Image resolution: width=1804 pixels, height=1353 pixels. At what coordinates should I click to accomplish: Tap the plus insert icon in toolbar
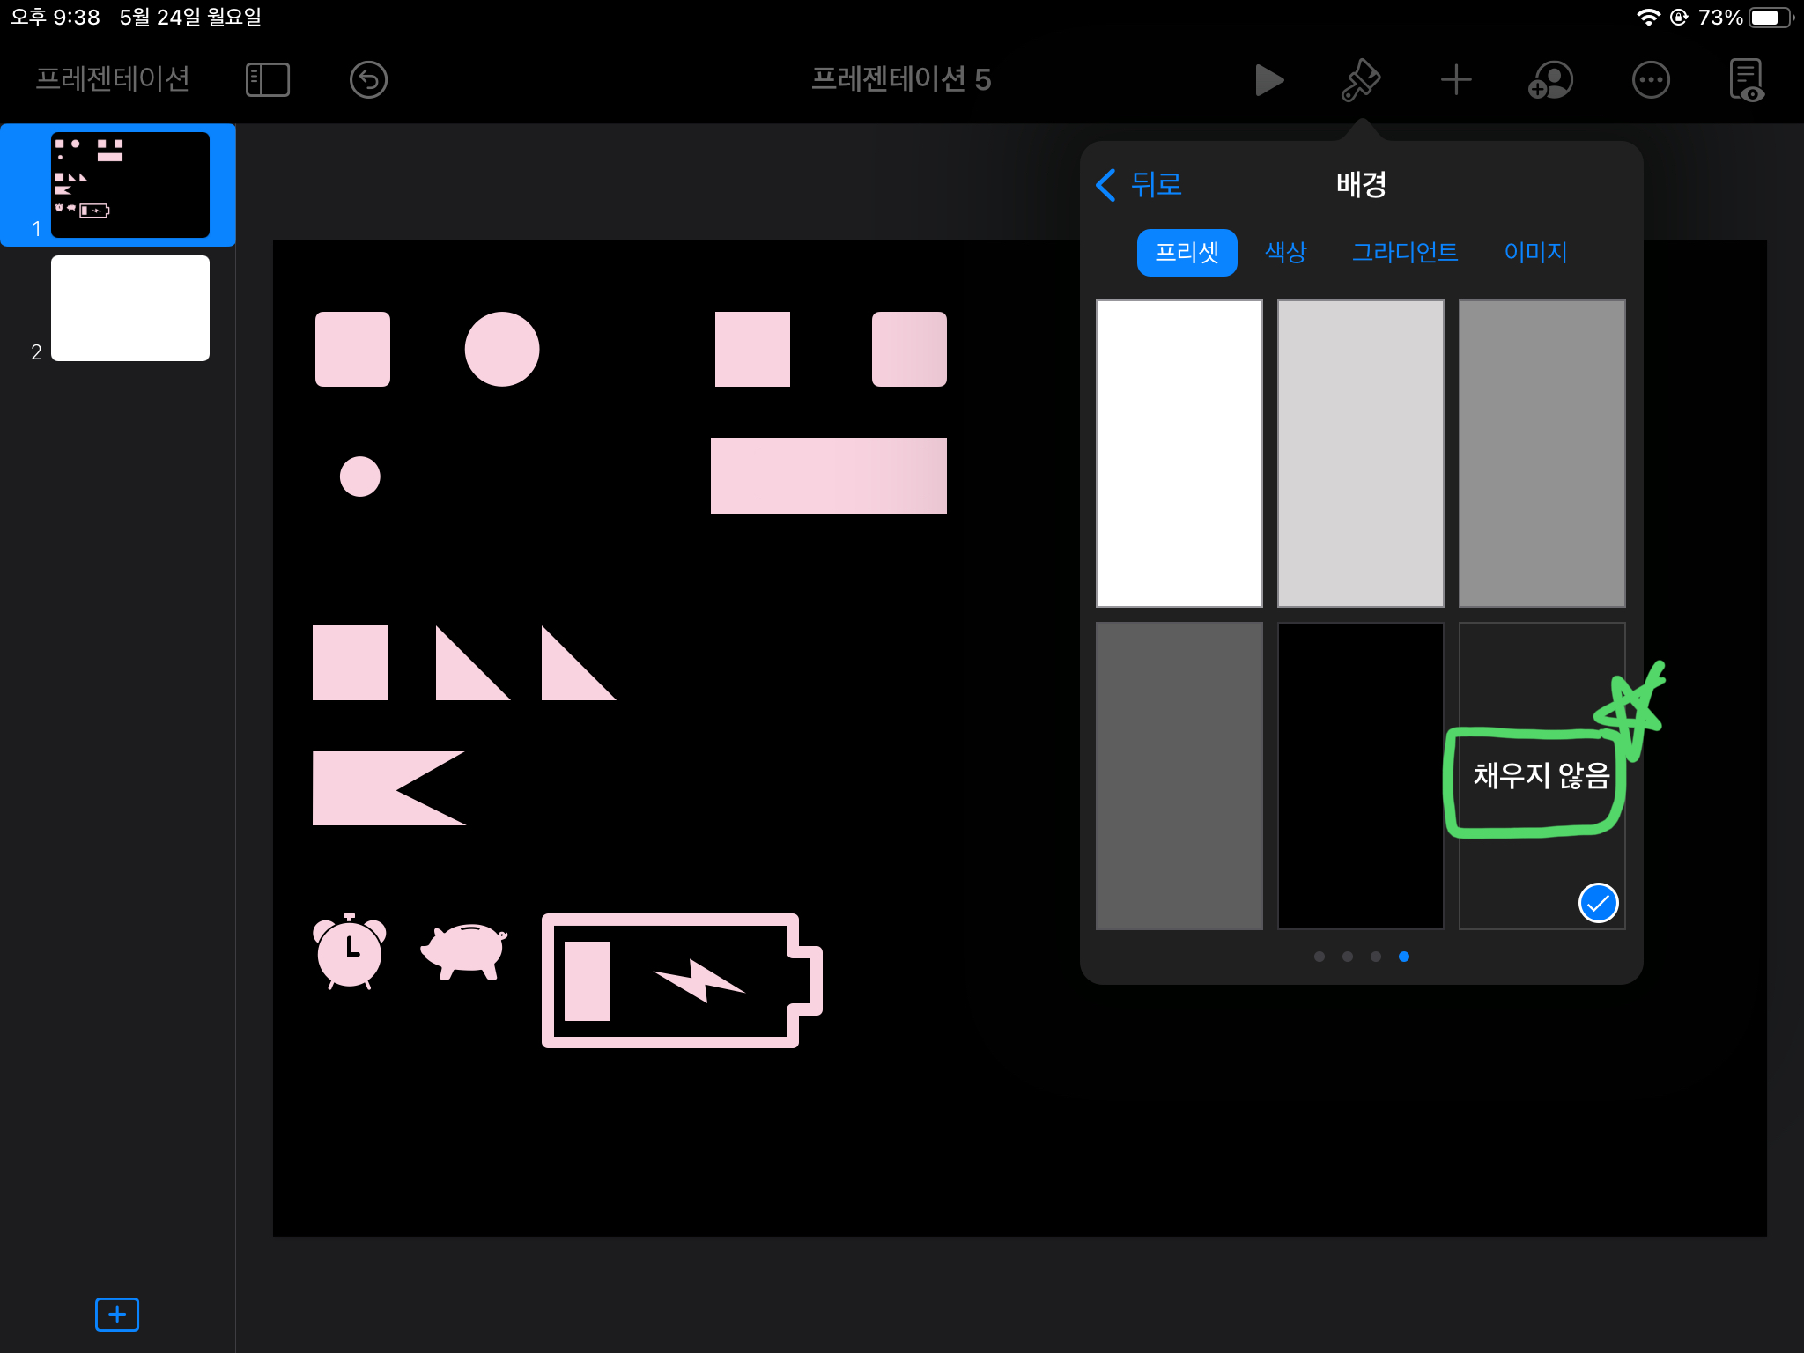click(1456, 79)
